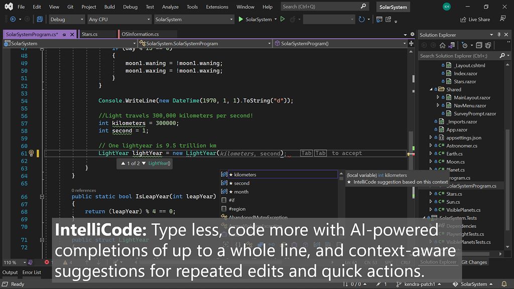Open the File menu
The width and height of the screenshot is (514, 289).
pyautogui.click(x=21, y=7)
